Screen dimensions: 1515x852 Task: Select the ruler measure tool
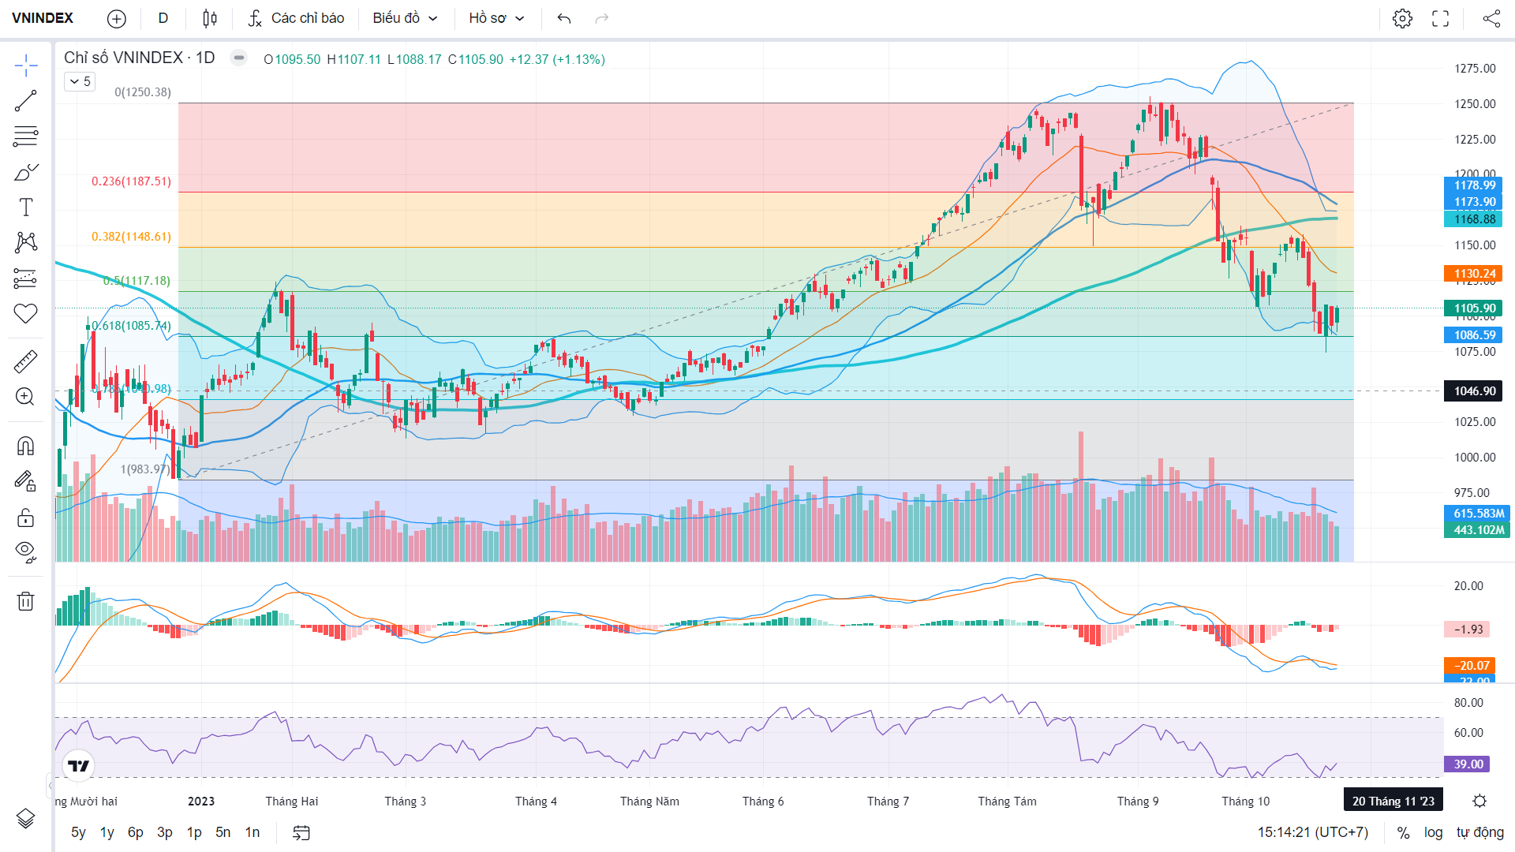tap(26, 361)
